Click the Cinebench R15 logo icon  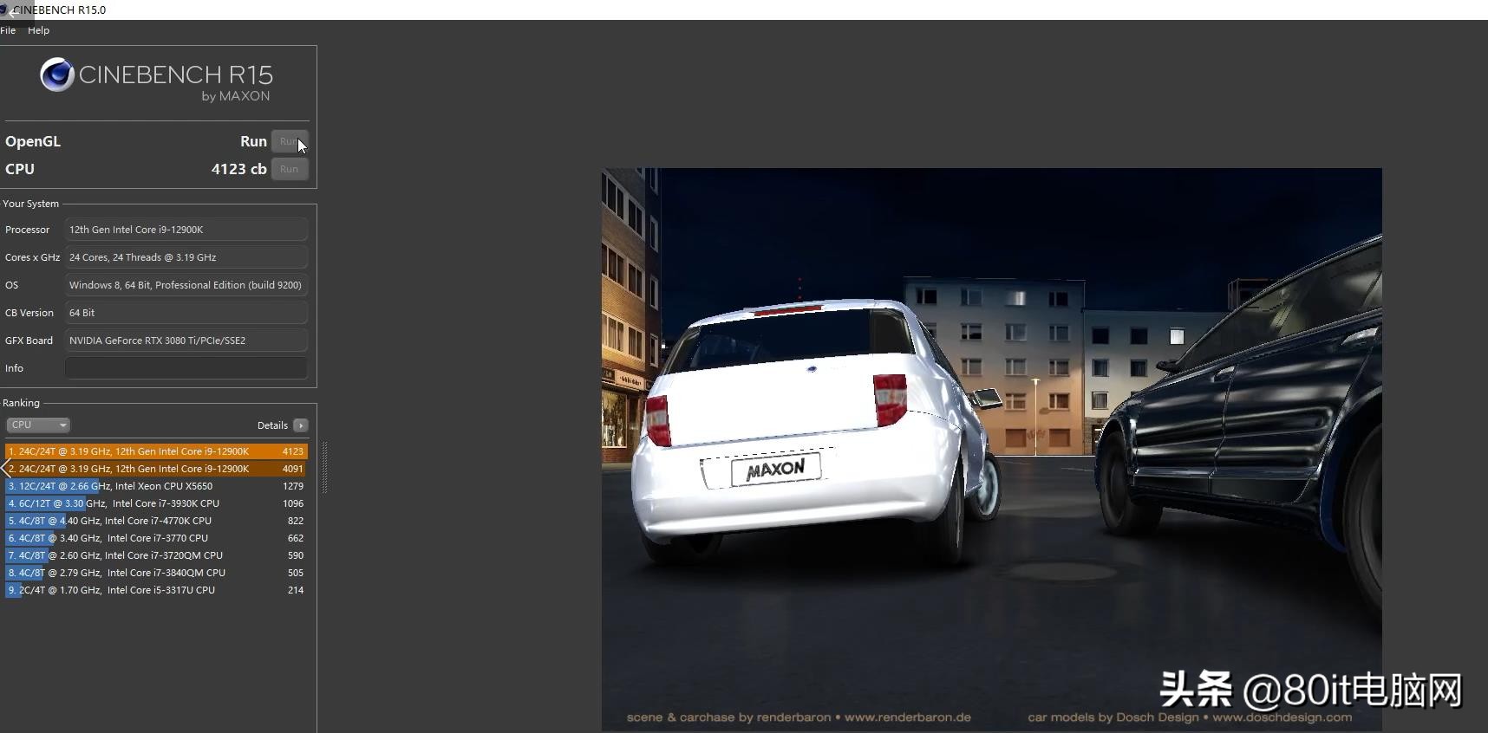[x=57, y=75]
